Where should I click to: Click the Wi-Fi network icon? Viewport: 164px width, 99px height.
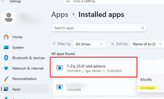pos(6,68)
